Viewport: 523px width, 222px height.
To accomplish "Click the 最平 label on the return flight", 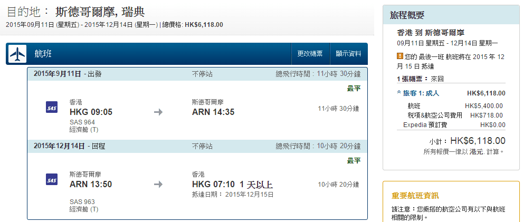I will tap(354, 160).
